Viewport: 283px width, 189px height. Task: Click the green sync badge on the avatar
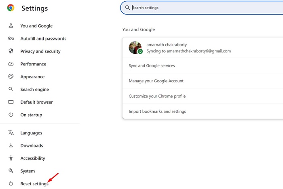(x=140, y=51)
